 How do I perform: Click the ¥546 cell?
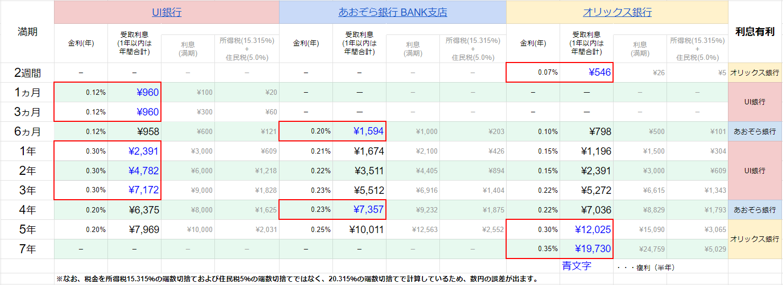click(586, 73)
